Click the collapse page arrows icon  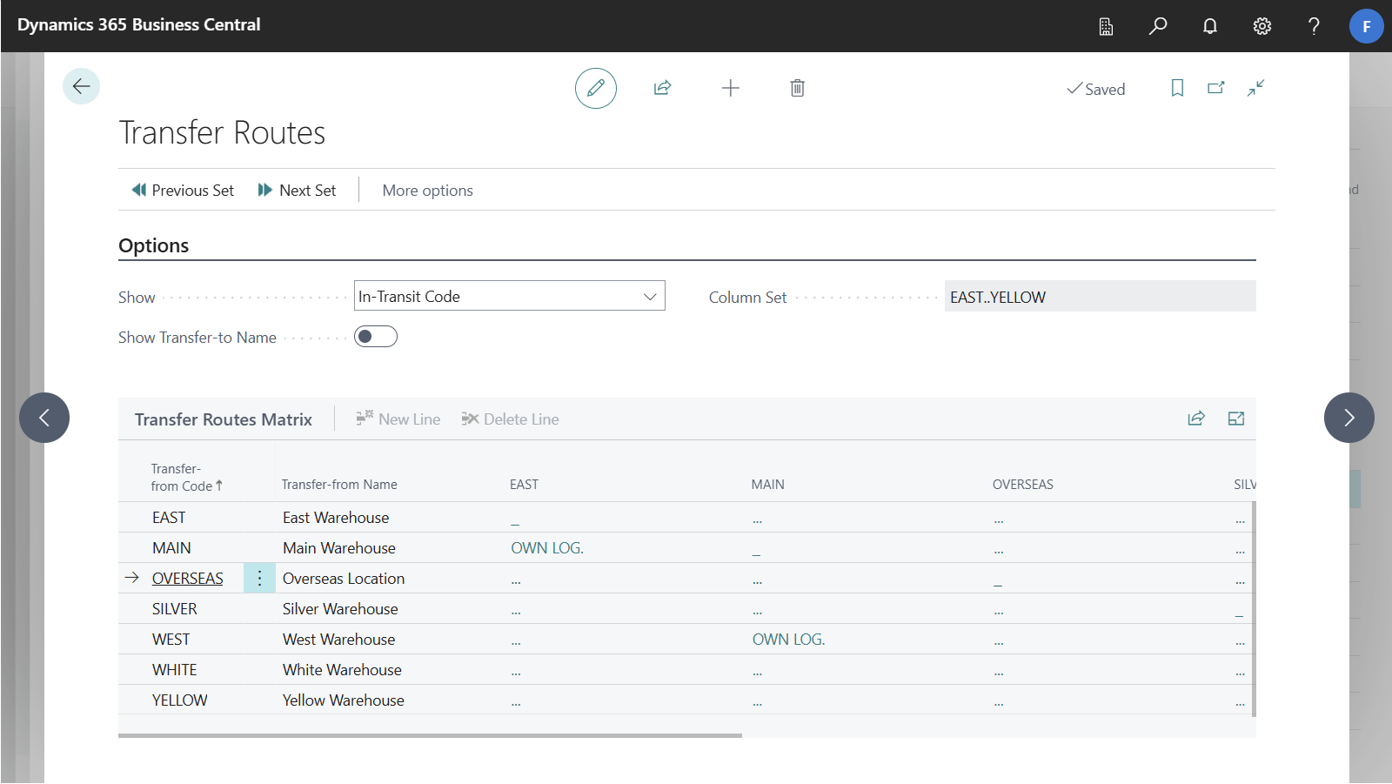point(1255,88)
